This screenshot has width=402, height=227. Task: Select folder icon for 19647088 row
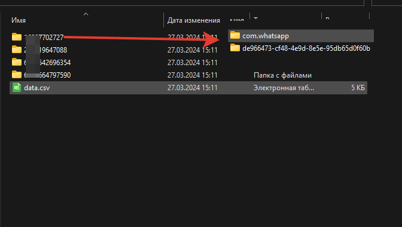tap(17, 50)
